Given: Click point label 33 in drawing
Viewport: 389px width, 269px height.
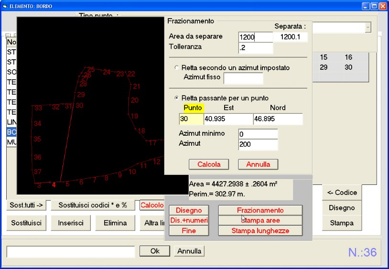Looking at the screenshot, I should tap(38, 108).
